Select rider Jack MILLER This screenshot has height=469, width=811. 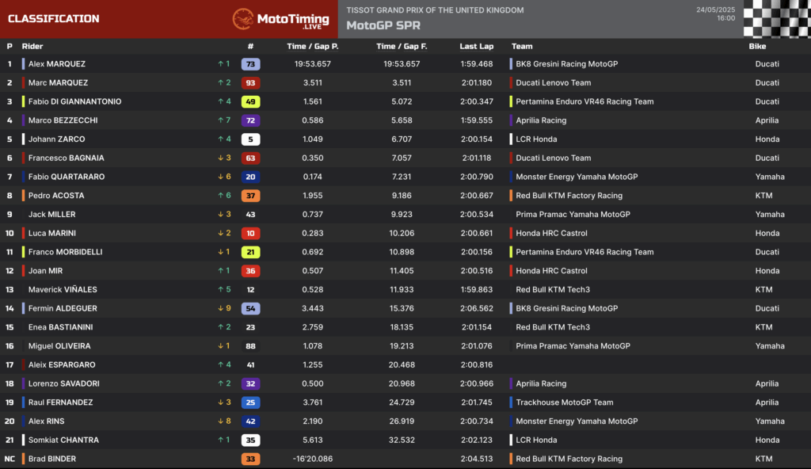pos(51,215)
